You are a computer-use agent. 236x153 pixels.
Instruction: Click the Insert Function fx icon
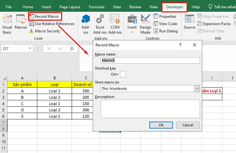(72, 49)
